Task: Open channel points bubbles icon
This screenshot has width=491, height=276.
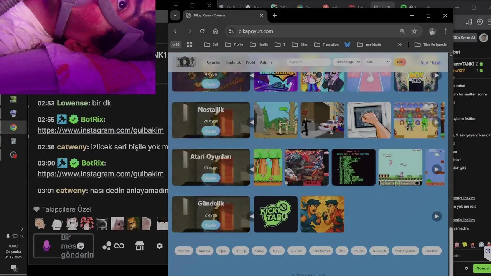Action: (107, 246)
